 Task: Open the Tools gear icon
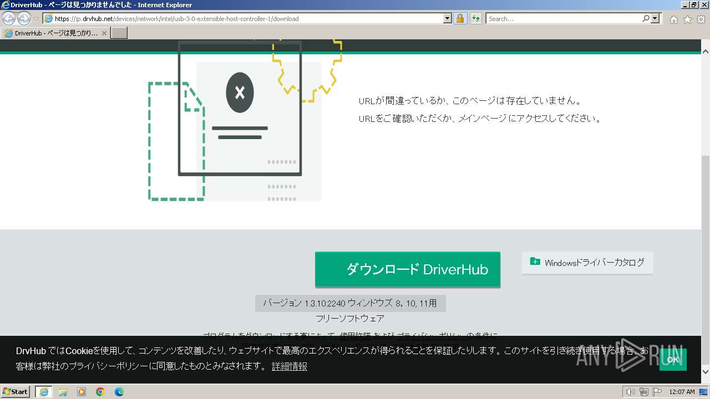click(x=701, y=19)
